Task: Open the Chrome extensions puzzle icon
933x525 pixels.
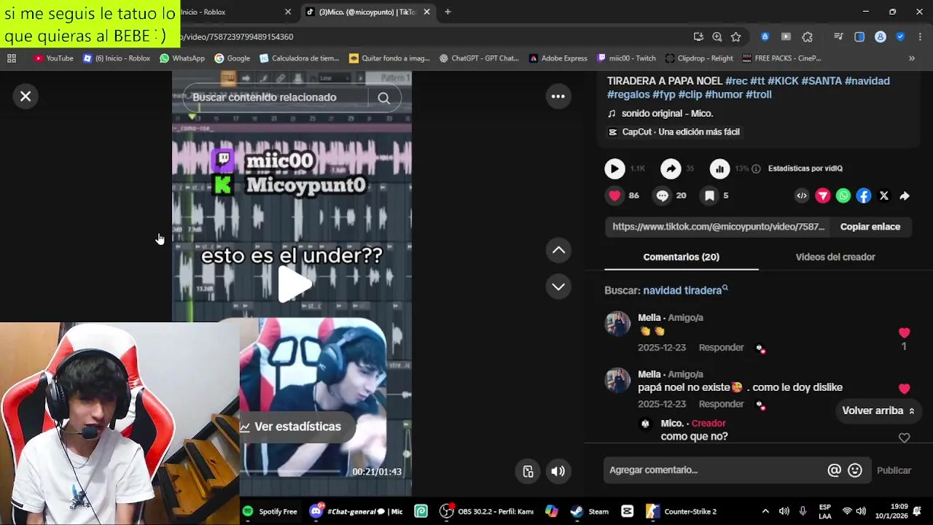Action: 807,36
